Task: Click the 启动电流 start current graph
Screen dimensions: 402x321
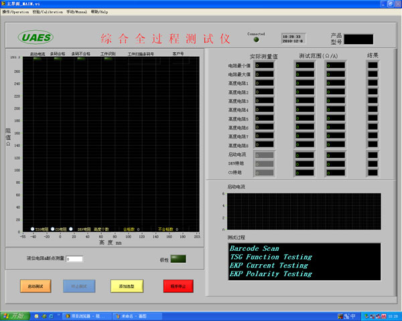Action: click(304, 211)
